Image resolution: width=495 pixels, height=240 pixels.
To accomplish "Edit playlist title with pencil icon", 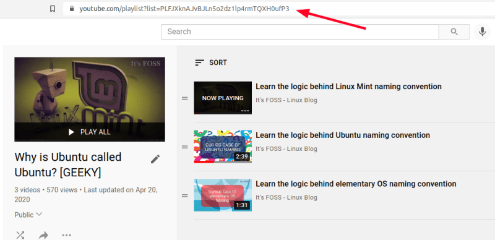I will point(155,159).
